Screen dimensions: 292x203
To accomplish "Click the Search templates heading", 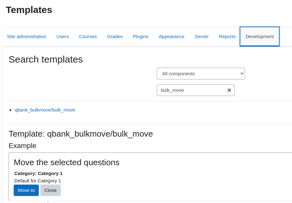I will 45,59.
